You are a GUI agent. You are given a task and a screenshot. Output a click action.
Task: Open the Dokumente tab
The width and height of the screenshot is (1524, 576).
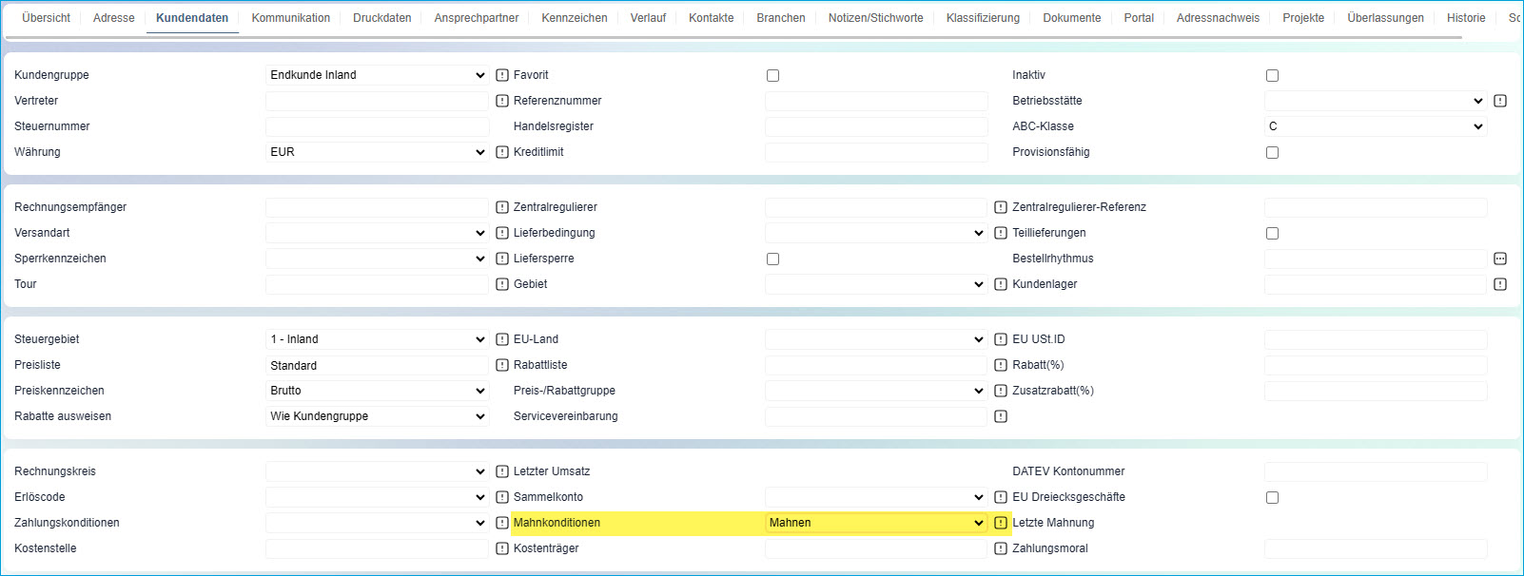coord(1071,18)
